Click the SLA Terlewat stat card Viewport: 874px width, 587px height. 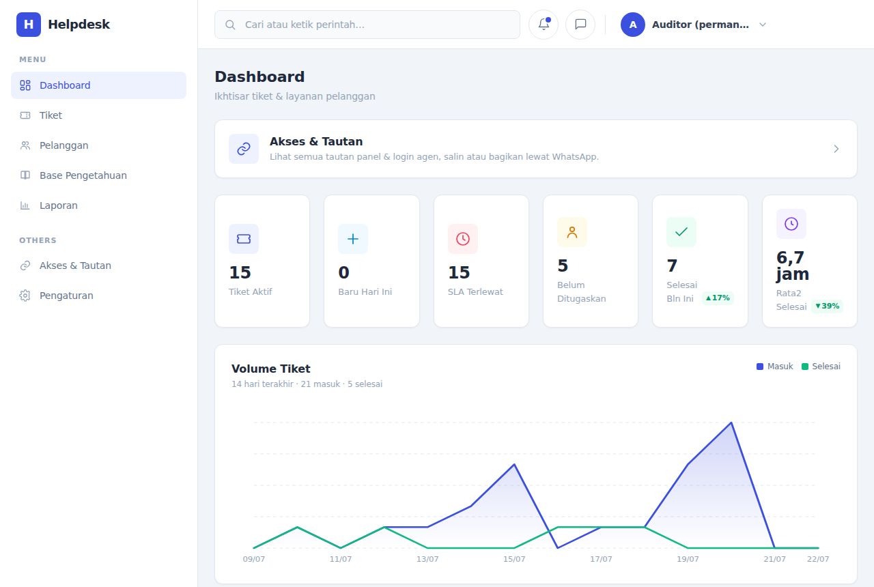[481, 261]
